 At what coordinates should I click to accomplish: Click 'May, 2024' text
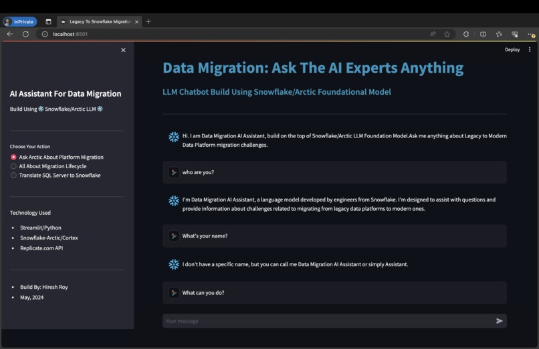[31, 298]
